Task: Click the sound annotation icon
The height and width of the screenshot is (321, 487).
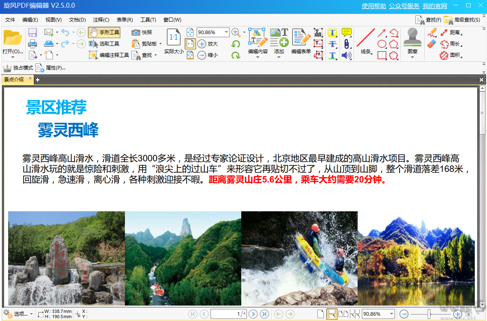Action: click(347, 55)
